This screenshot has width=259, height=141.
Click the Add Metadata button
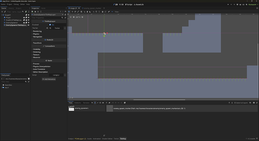pyautogui.click(x=49, y=79)
